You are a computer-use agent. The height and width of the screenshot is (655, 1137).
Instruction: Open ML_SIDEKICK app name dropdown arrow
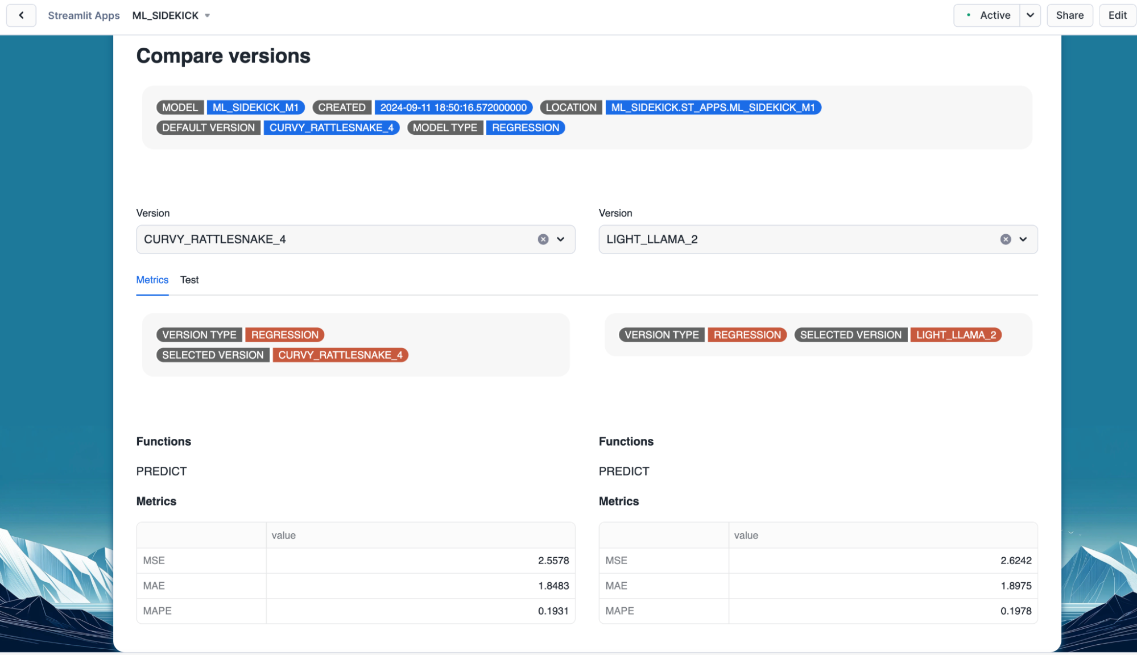pyautogui.click(x=208, y=16)
